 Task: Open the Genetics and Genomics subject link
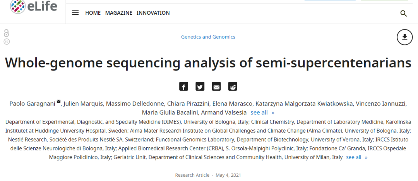(208, 37)
